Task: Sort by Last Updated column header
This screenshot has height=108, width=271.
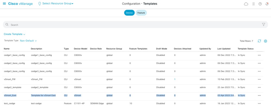Action: point(224,49)
